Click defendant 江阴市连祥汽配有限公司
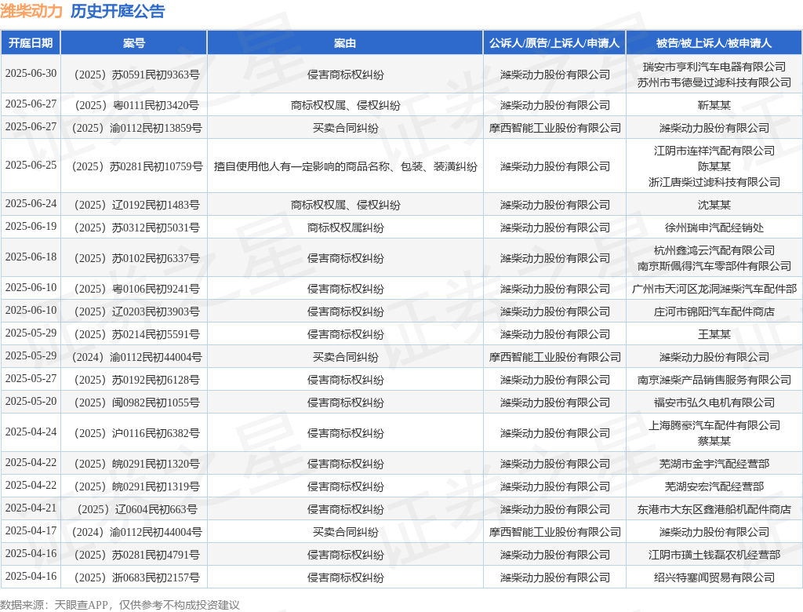The width and height of the screenshot is (803, 612). tap(714, 151)
